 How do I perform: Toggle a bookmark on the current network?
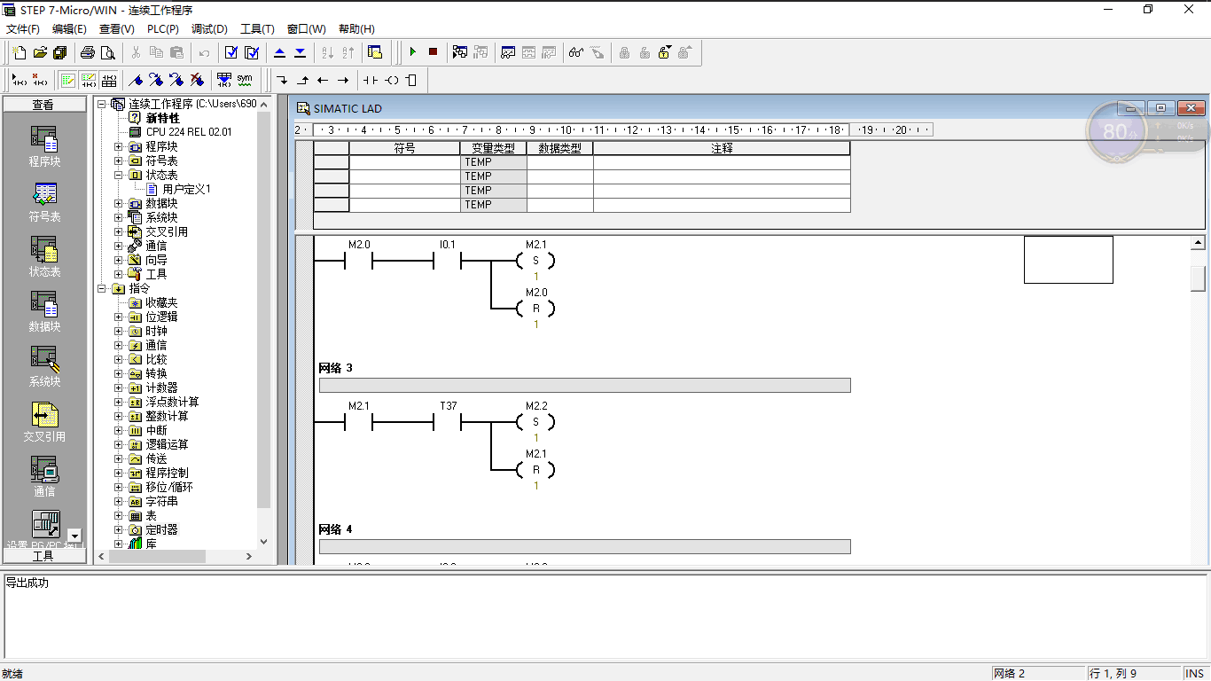coord(136,80)
